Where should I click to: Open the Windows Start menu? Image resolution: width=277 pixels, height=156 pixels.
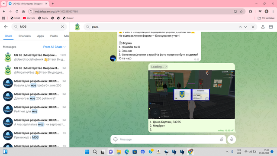(87, 152)
